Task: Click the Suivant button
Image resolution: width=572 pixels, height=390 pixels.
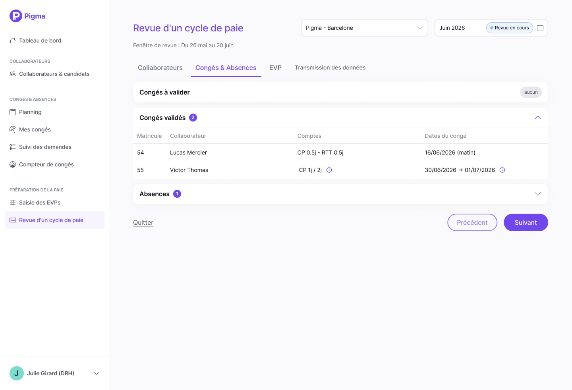Action: click(526, 222)
